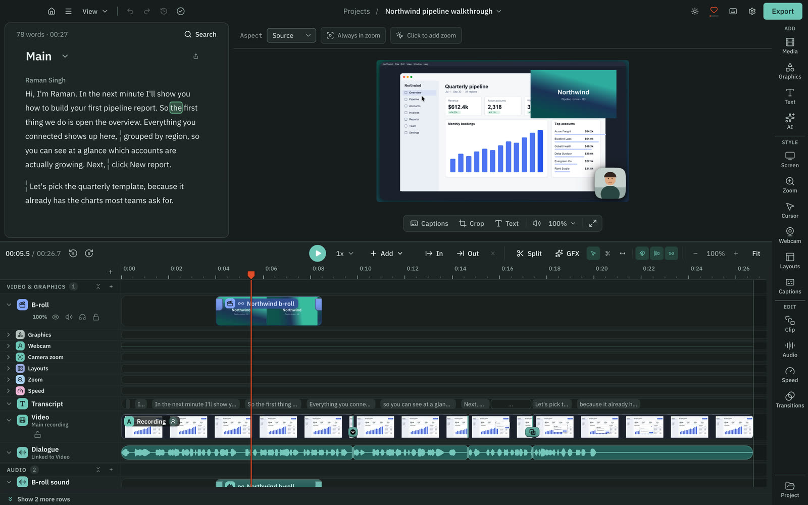Screen dimensions: 808x505
Task: Expand the Camera zoom track row
Action: coord(8,357)
